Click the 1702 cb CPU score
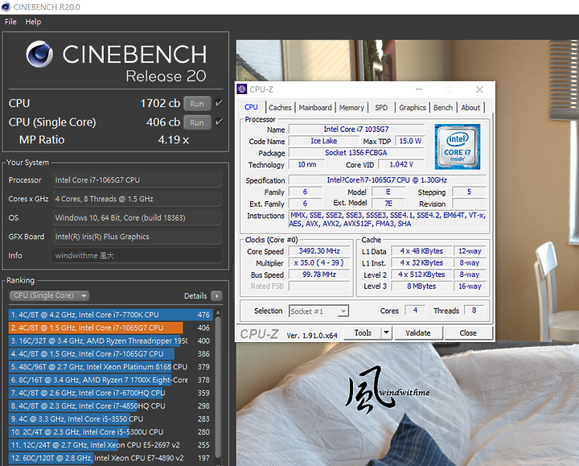This screenshot has width=579, height=466. (x=160, y=103)
